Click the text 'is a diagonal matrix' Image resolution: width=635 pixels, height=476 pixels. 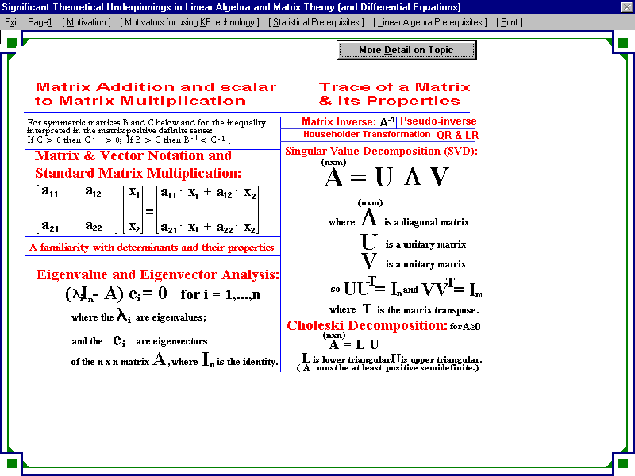(426, 222)
